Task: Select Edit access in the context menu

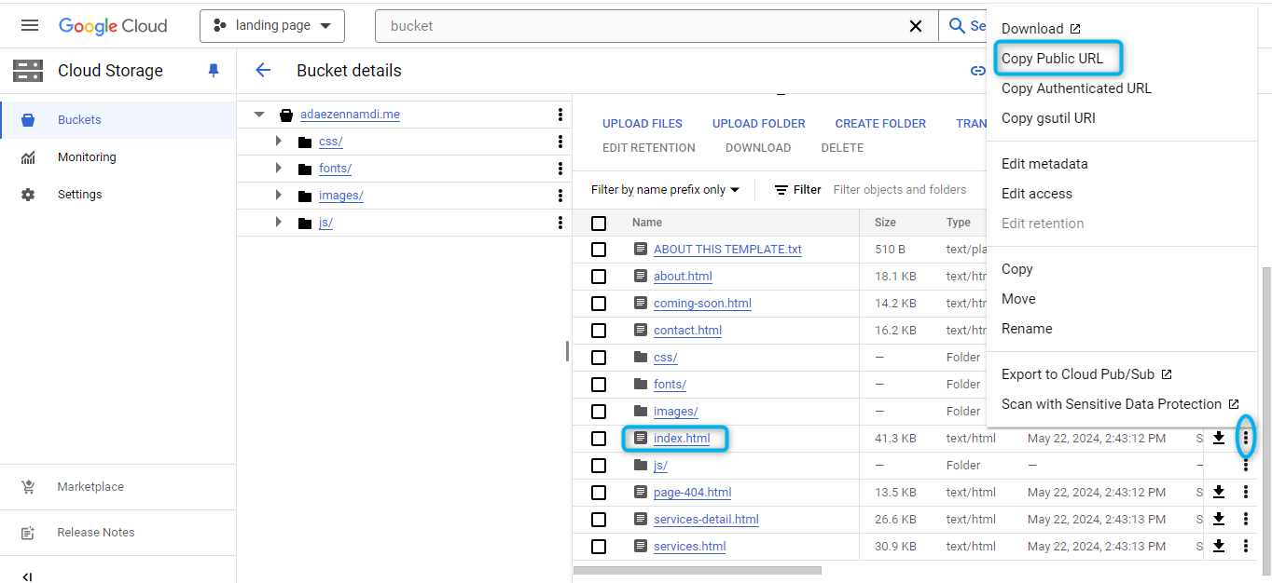Action: point(1036,194)
